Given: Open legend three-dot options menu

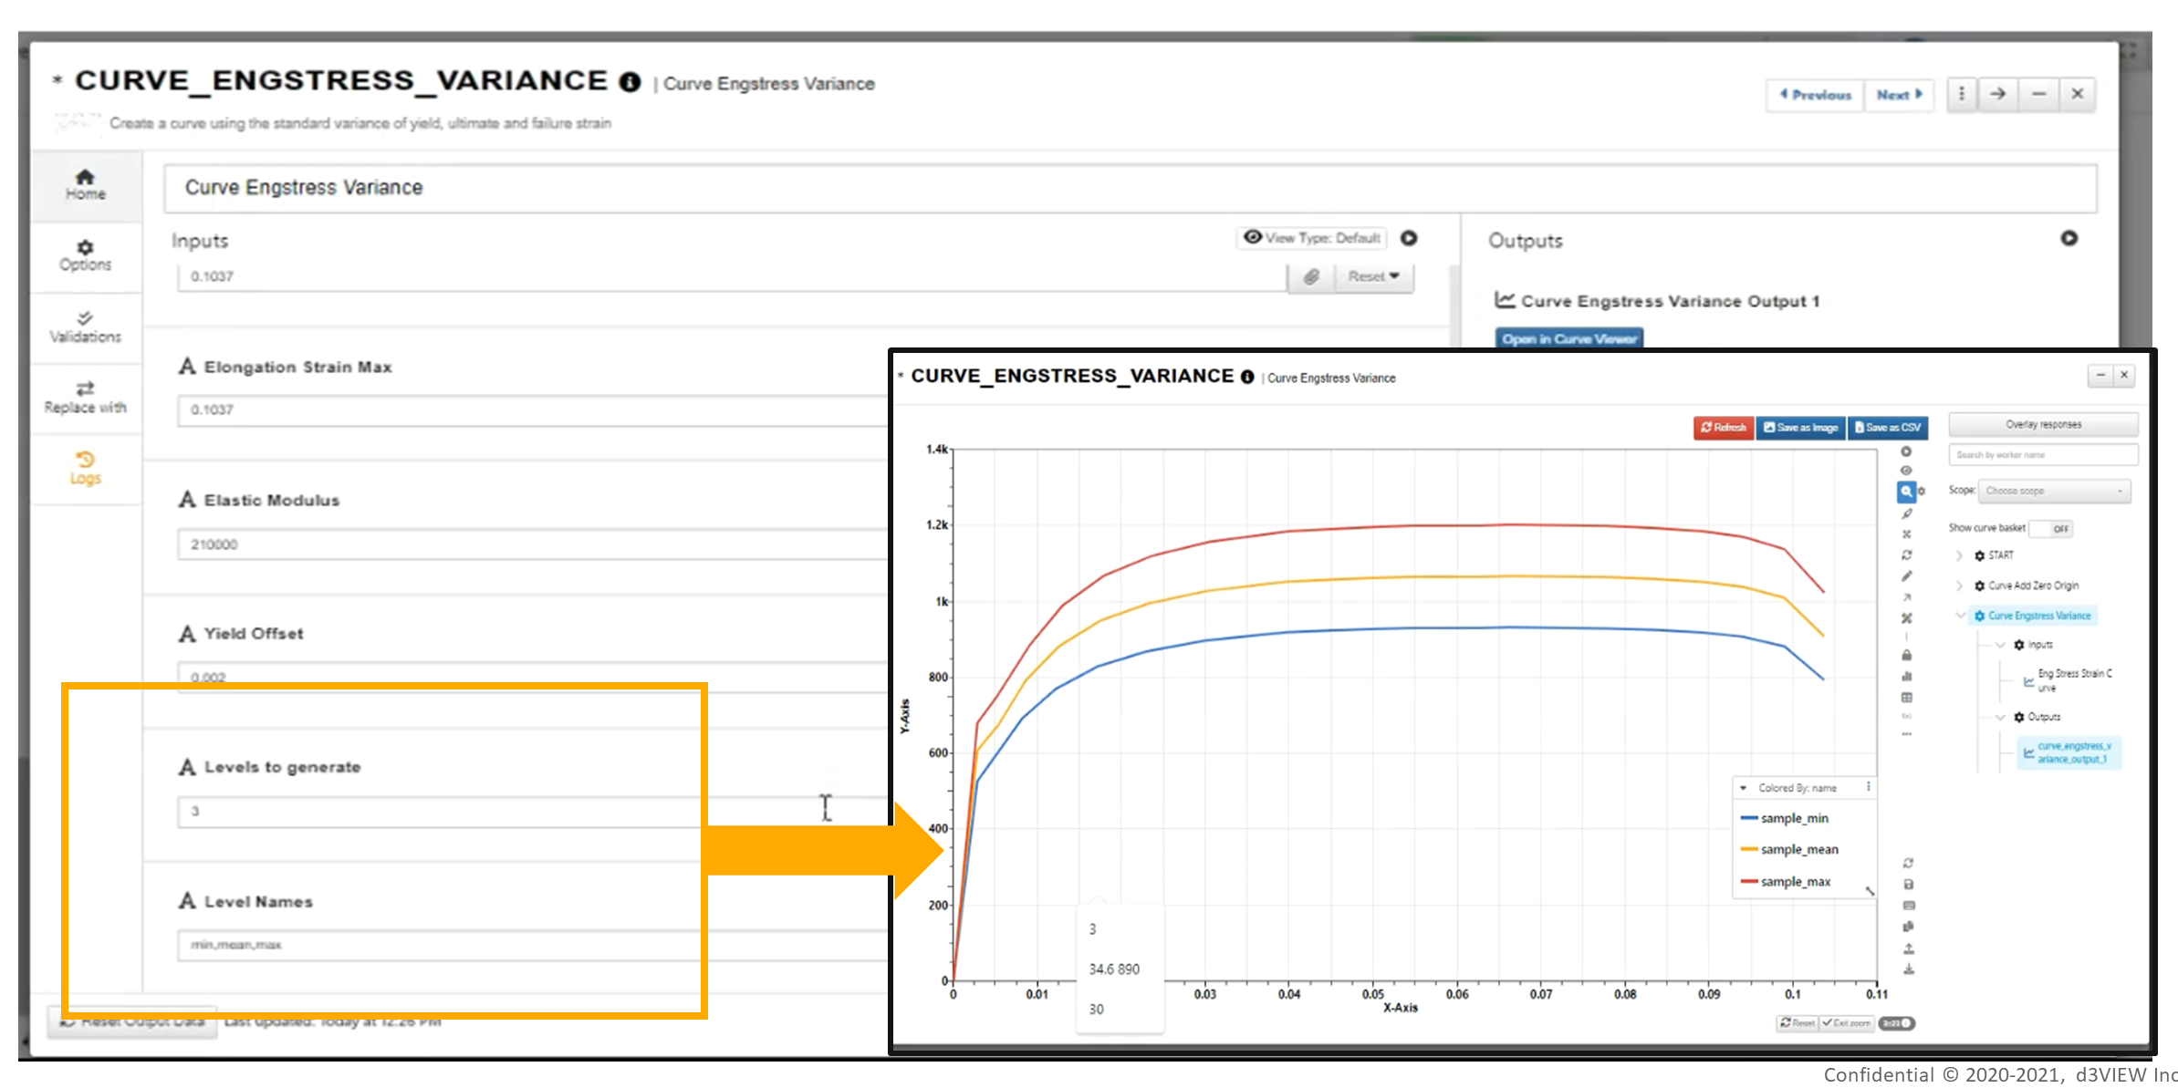Looking at the screenshot, I should pyautogui.click(x=1868, y=787).
